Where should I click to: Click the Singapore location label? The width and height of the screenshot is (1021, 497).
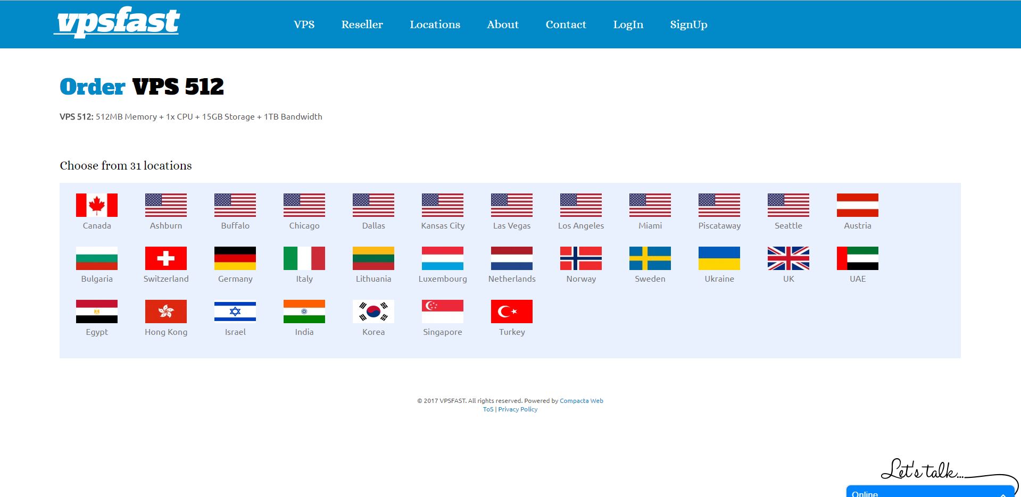(443, 332)
